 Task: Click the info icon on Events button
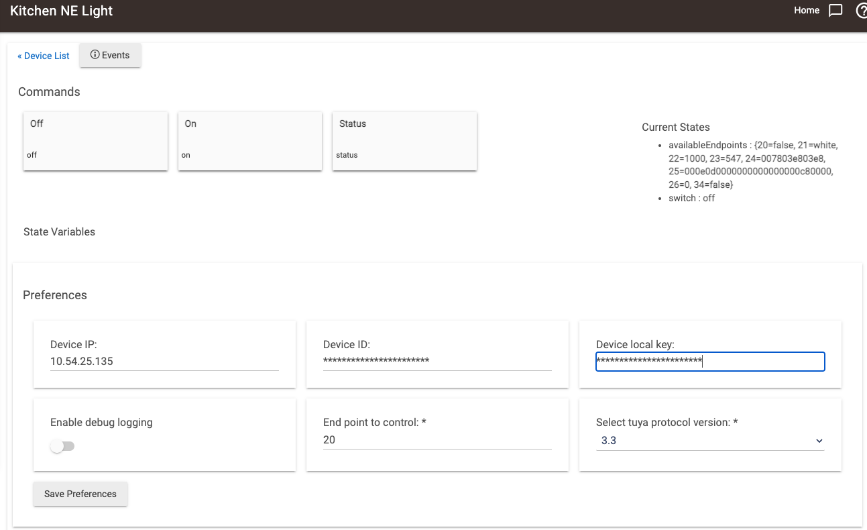click(x=95, y=55)
